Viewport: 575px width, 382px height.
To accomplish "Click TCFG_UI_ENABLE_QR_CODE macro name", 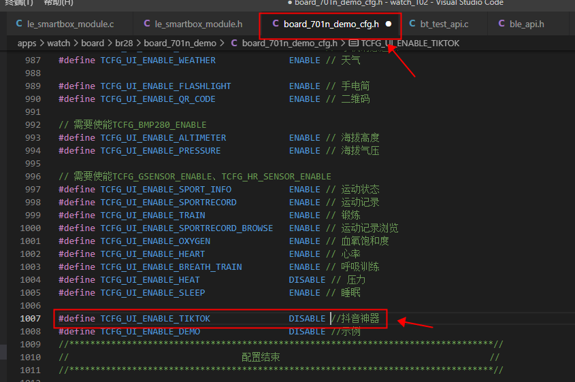I will point(158,99).
